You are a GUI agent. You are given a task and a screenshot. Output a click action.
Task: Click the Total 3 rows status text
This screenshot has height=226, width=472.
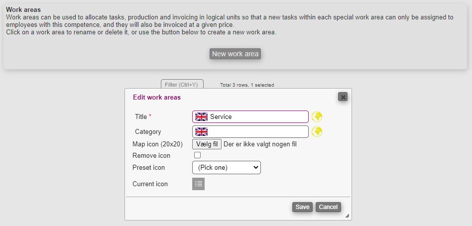coord(247,85)
